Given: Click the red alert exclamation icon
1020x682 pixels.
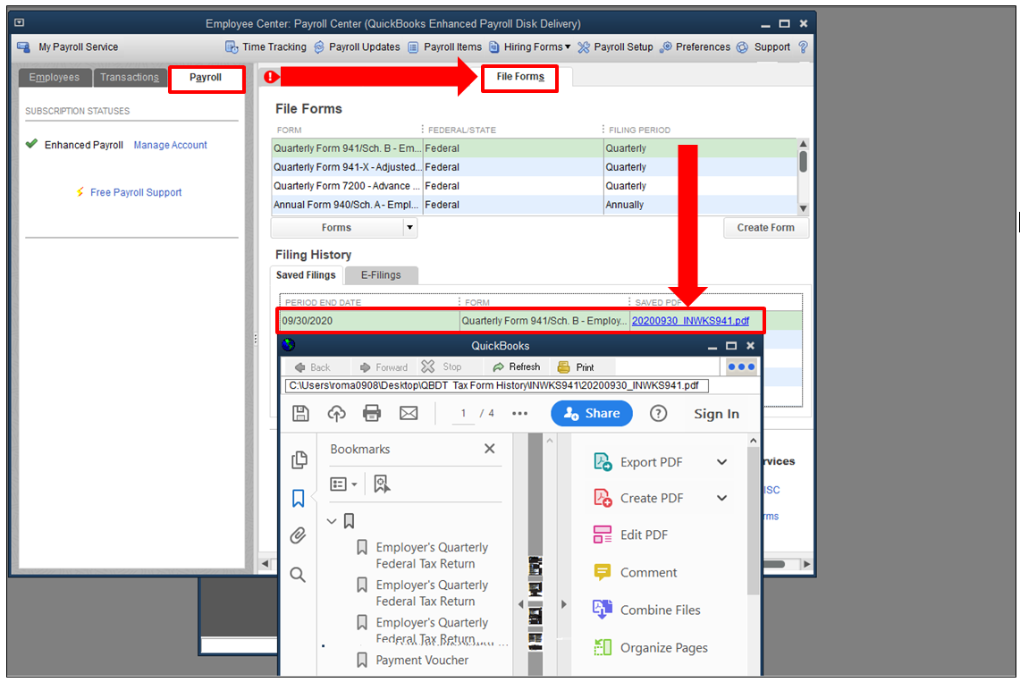Looking at the screenshot, I should click(x=271, y=77).
